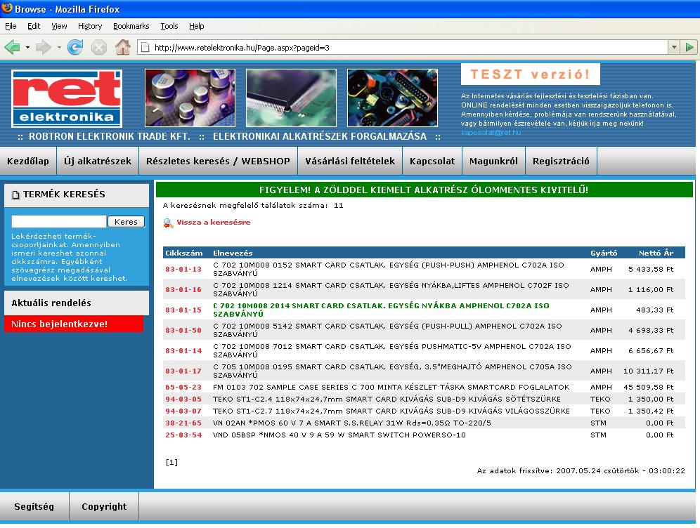Click the green Go arrow beside address bar
This screenshot has height=528, width=700.
point(689,47)
